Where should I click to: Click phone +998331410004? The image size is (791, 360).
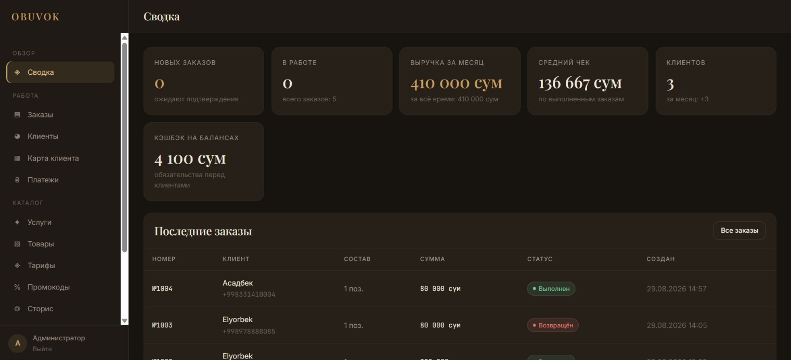click(x=249, y=295)
